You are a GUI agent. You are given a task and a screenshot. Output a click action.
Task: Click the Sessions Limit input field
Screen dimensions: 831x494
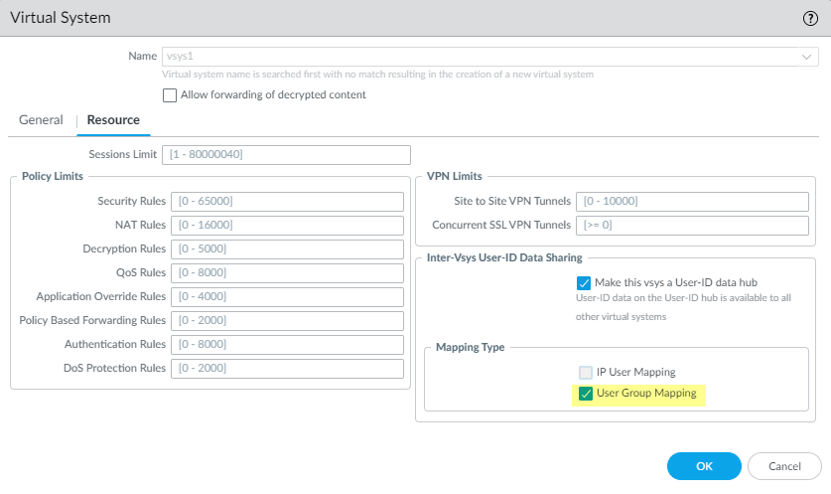click(284, 154)
